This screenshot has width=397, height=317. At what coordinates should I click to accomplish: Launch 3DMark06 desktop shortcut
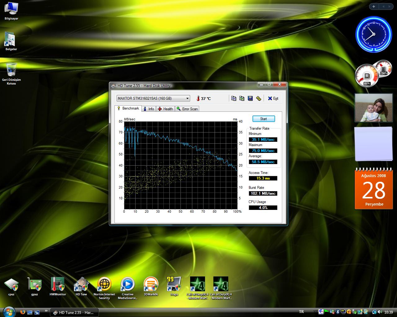pos(151,287)
